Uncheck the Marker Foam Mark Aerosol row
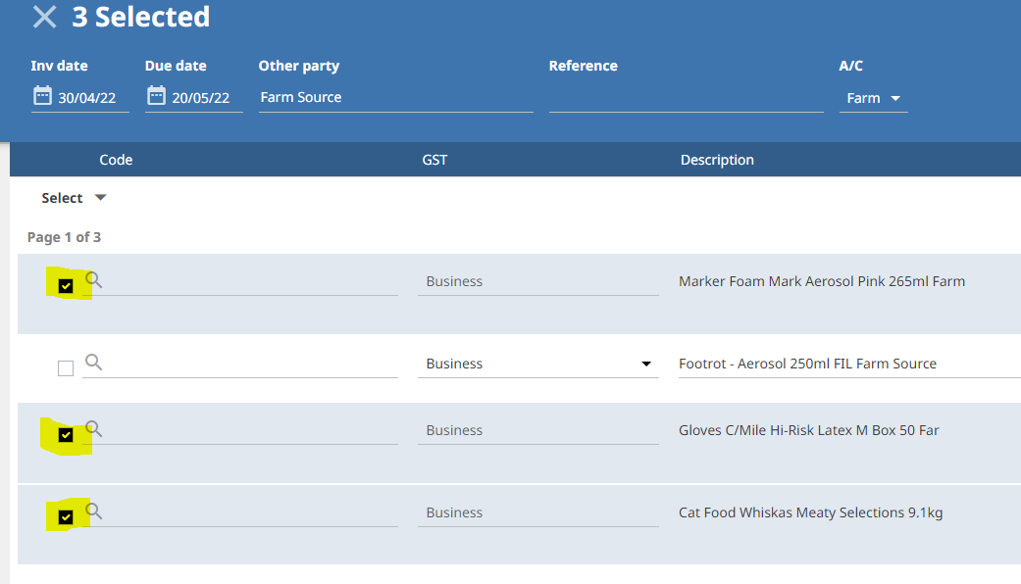Screen dimensions: 1021x584 [66, 286]
